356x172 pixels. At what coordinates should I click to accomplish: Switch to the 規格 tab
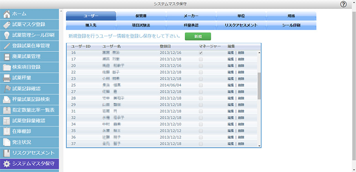(x=291, y=16)
